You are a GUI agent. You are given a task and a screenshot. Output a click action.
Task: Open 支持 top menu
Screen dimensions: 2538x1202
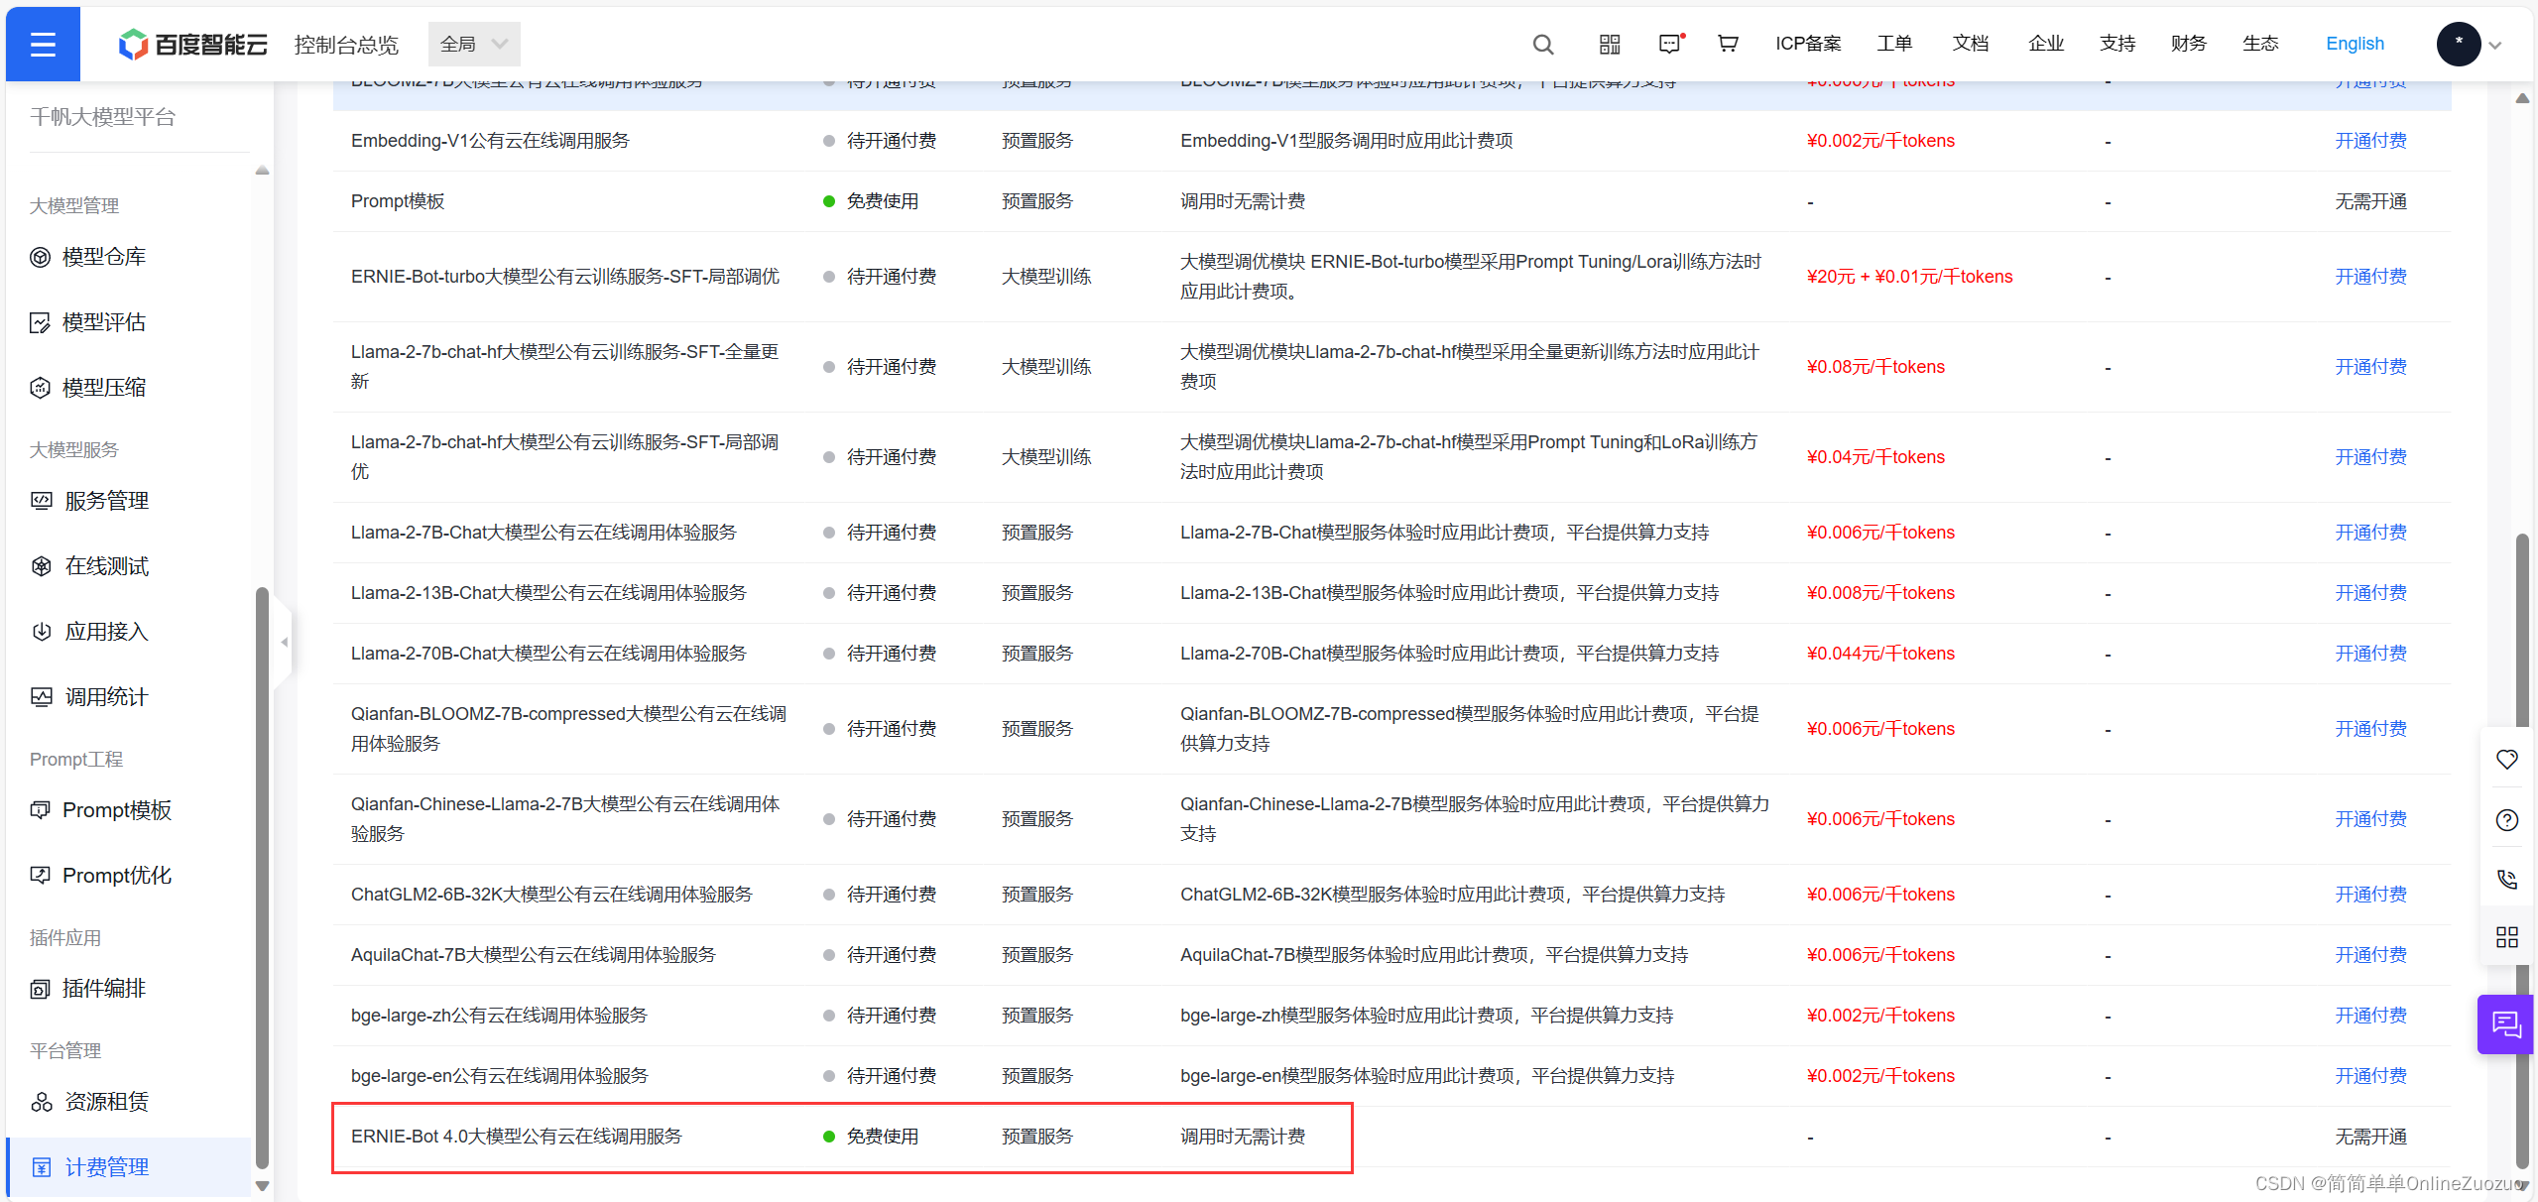pos(2117,44)
